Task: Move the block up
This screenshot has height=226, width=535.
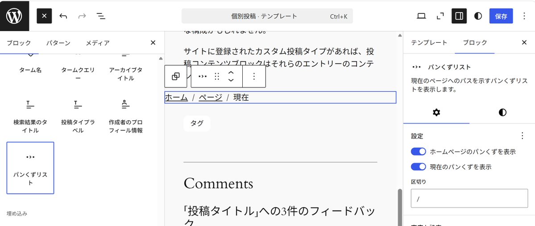Action: click(231, 73)
